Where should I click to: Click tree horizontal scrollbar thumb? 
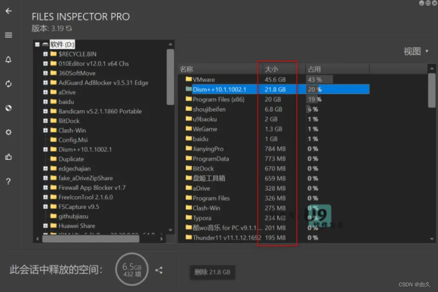tap(91, 239)
